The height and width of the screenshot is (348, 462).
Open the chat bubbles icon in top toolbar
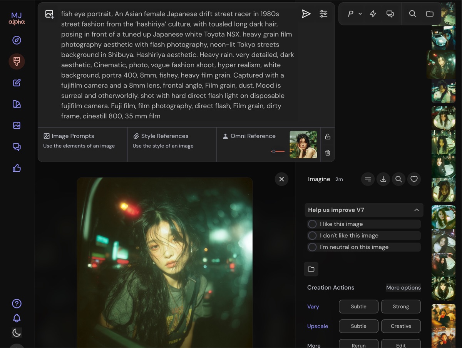390,14
